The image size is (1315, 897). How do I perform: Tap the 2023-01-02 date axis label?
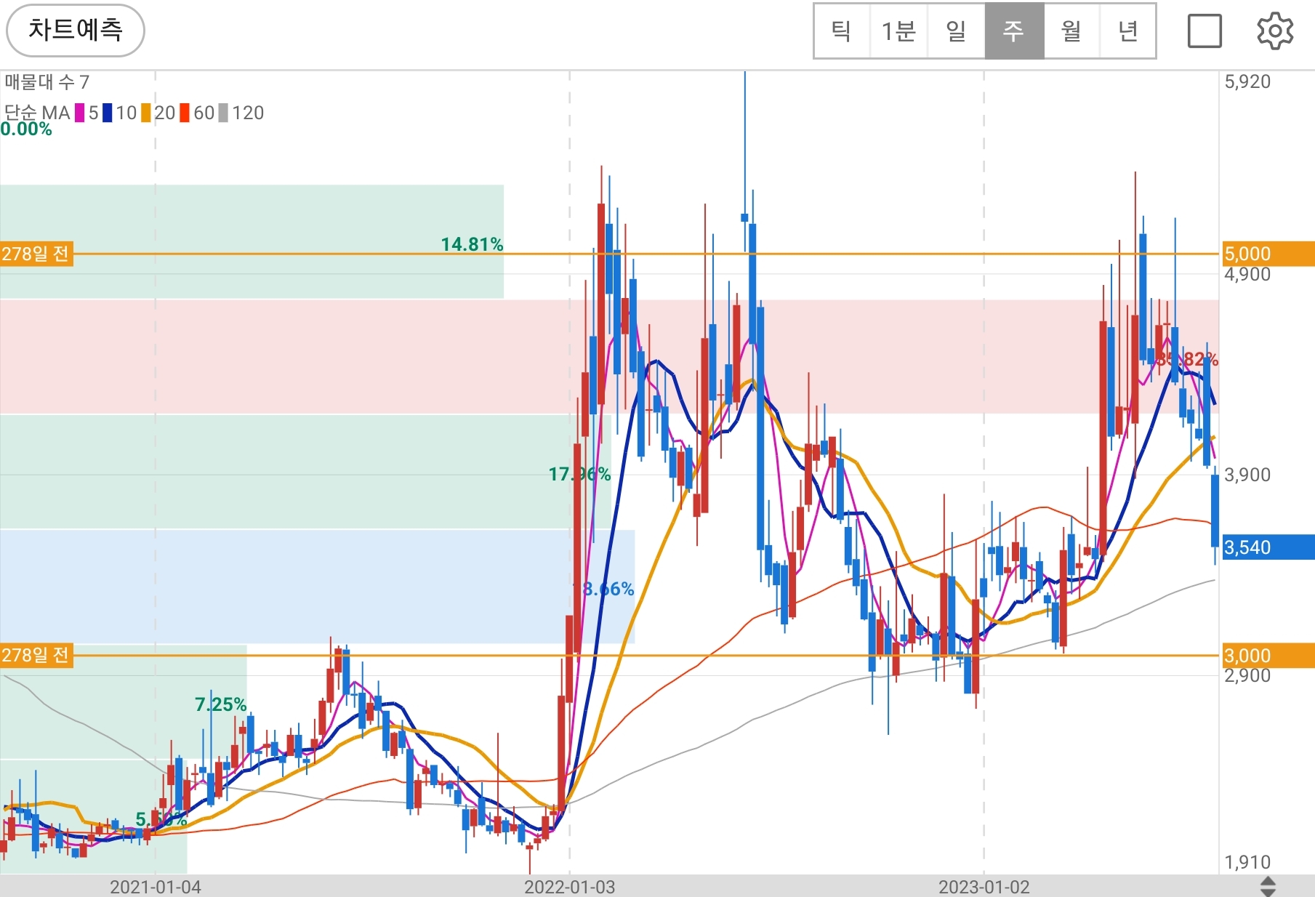pyautogui.click(x=984, y=887)
